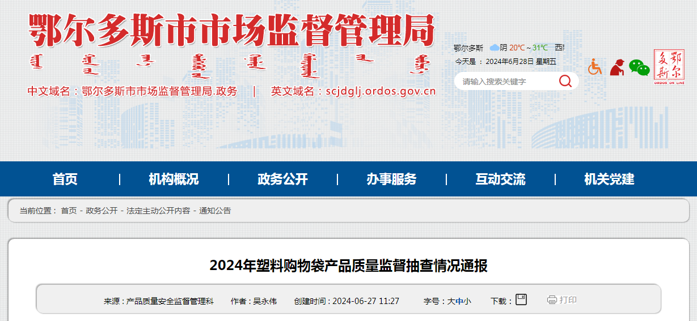The image size is (697, 321).
Task: Open the wheelchair accessibility mode icon
Action: pos(594,67)
